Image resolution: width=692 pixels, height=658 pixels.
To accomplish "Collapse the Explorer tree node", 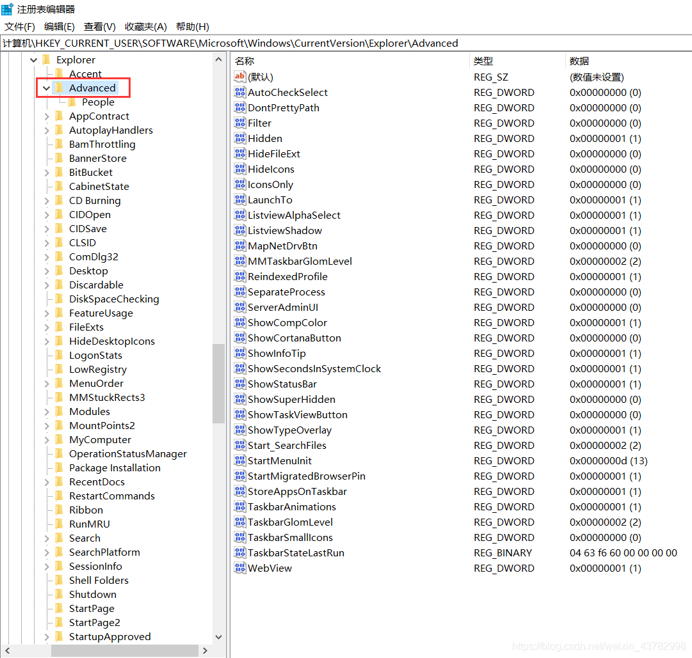I will pyautogui.click(x=33, y=60).
